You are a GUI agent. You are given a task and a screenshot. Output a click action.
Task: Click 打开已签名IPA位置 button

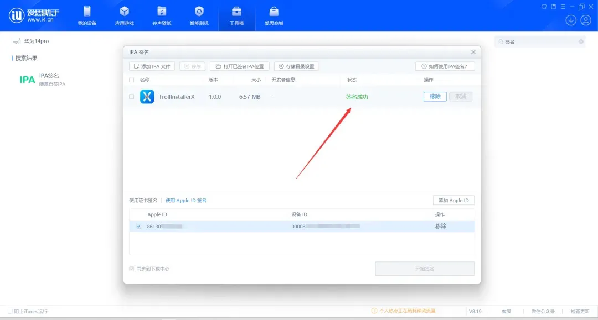point(240,66)
